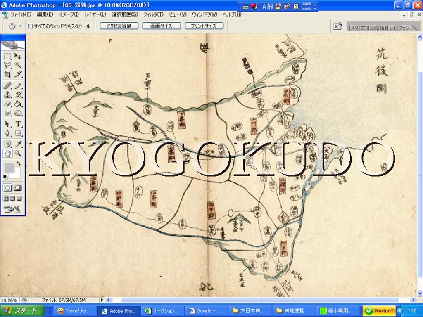Image resolution: width=423 pixels, height=317 pixels.
Task: Click the zoom percentage field showing 18.76%
Action: tap(10, 300)
